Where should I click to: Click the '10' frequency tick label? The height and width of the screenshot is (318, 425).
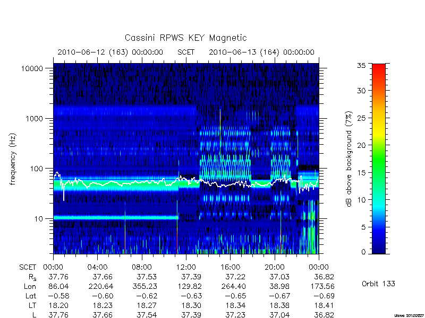pyautogui.click(x=39, y=219)
